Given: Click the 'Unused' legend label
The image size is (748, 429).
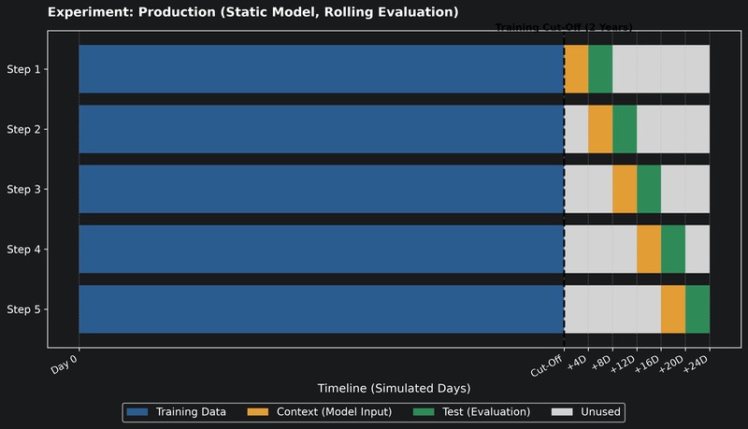Looking at the screenshot, I should (x=600, y=412).
